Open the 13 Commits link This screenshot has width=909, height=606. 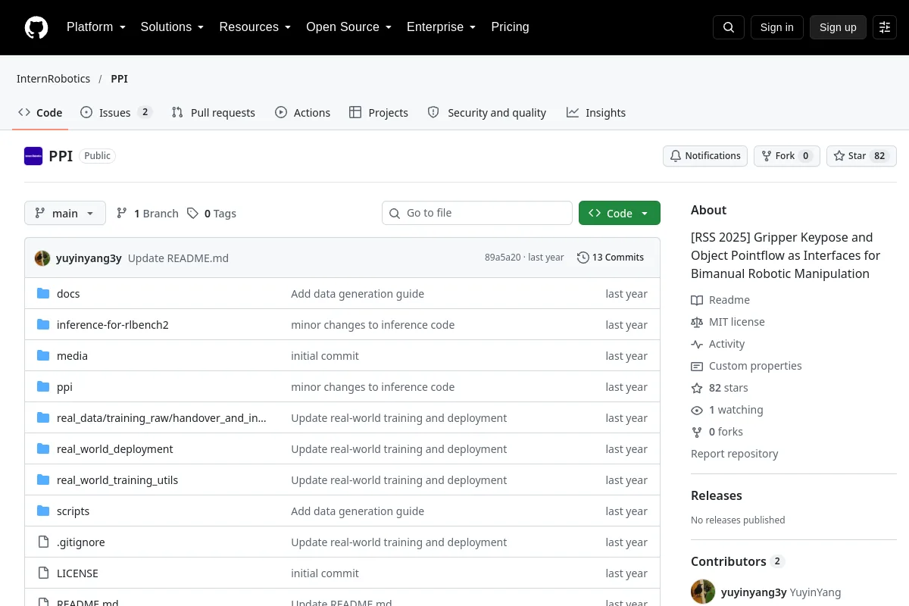(611, 258)
